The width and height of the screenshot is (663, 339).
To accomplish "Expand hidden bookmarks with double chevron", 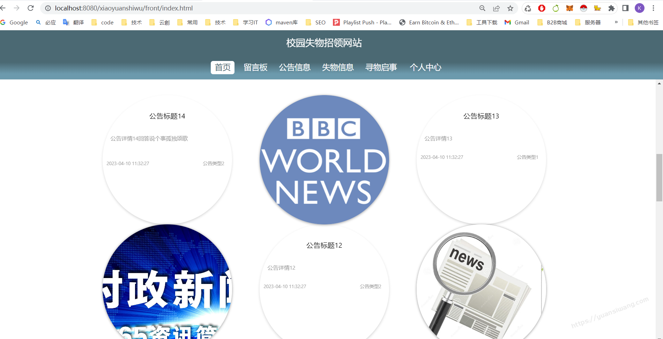I will coord(616,22).
